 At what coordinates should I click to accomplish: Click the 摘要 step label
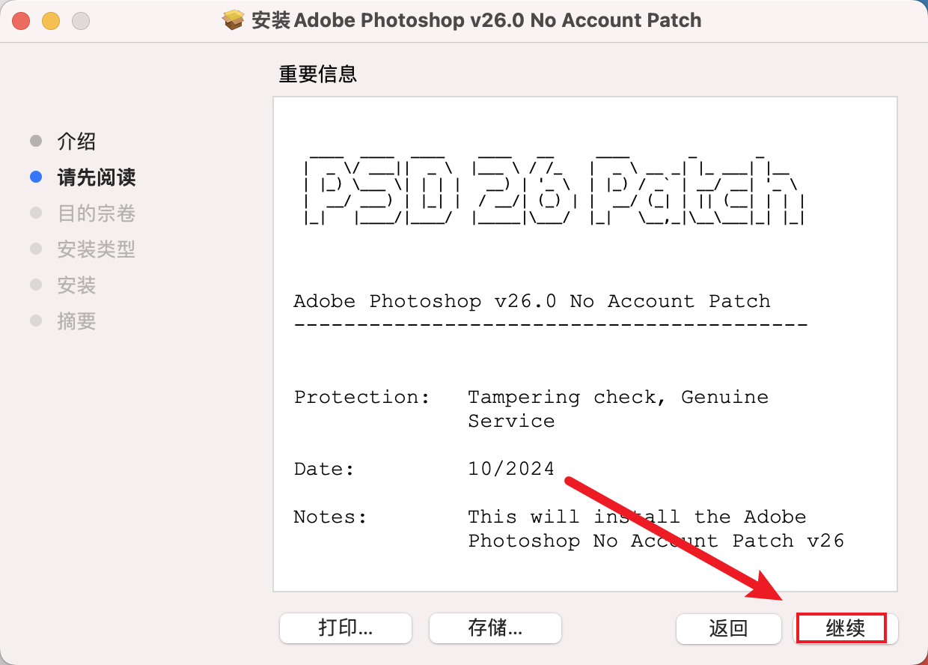point(76,321)
